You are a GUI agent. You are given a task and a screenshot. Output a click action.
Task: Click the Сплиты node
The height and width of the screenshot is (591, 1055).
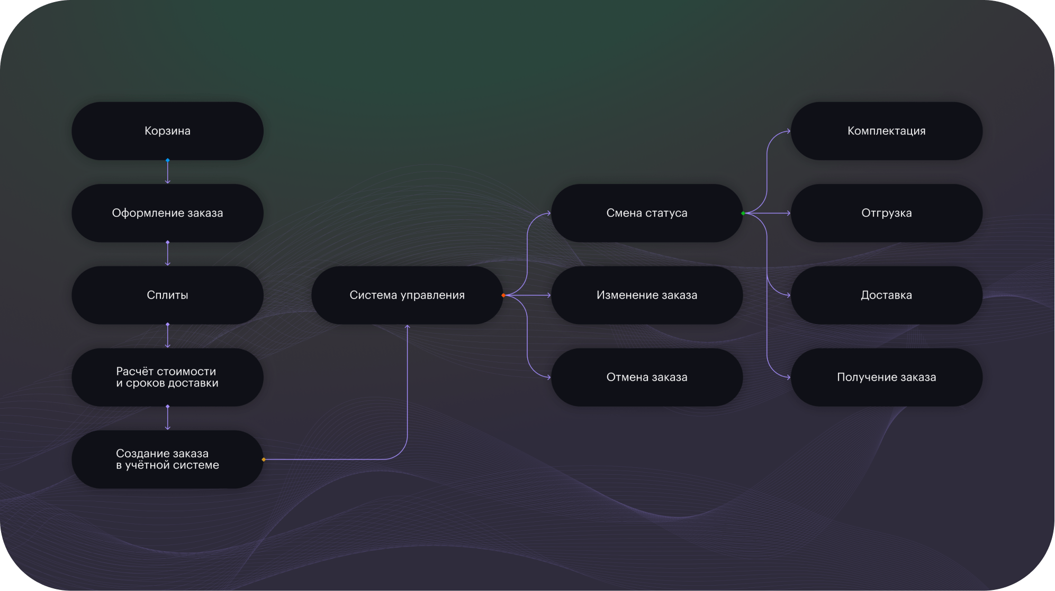(167, 295)
